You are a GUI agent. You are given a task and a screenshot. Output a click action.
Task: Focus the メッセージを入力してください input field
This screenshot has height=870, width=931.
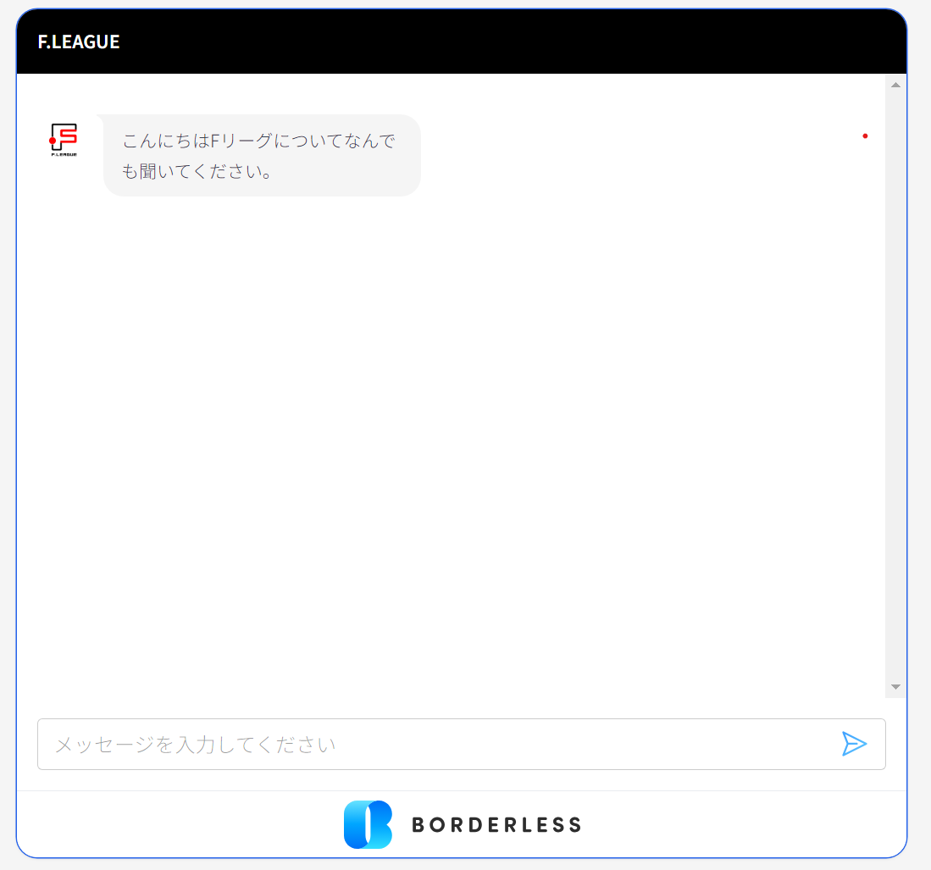tap(424, 745)
